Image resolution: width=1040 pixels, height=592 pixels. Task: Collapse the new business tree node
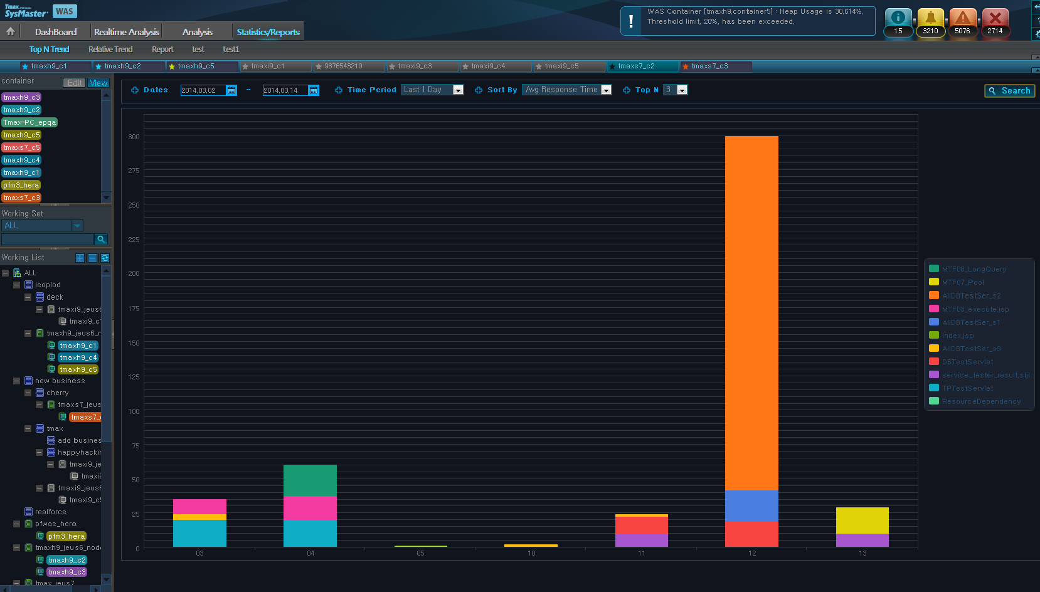(16, 381)
